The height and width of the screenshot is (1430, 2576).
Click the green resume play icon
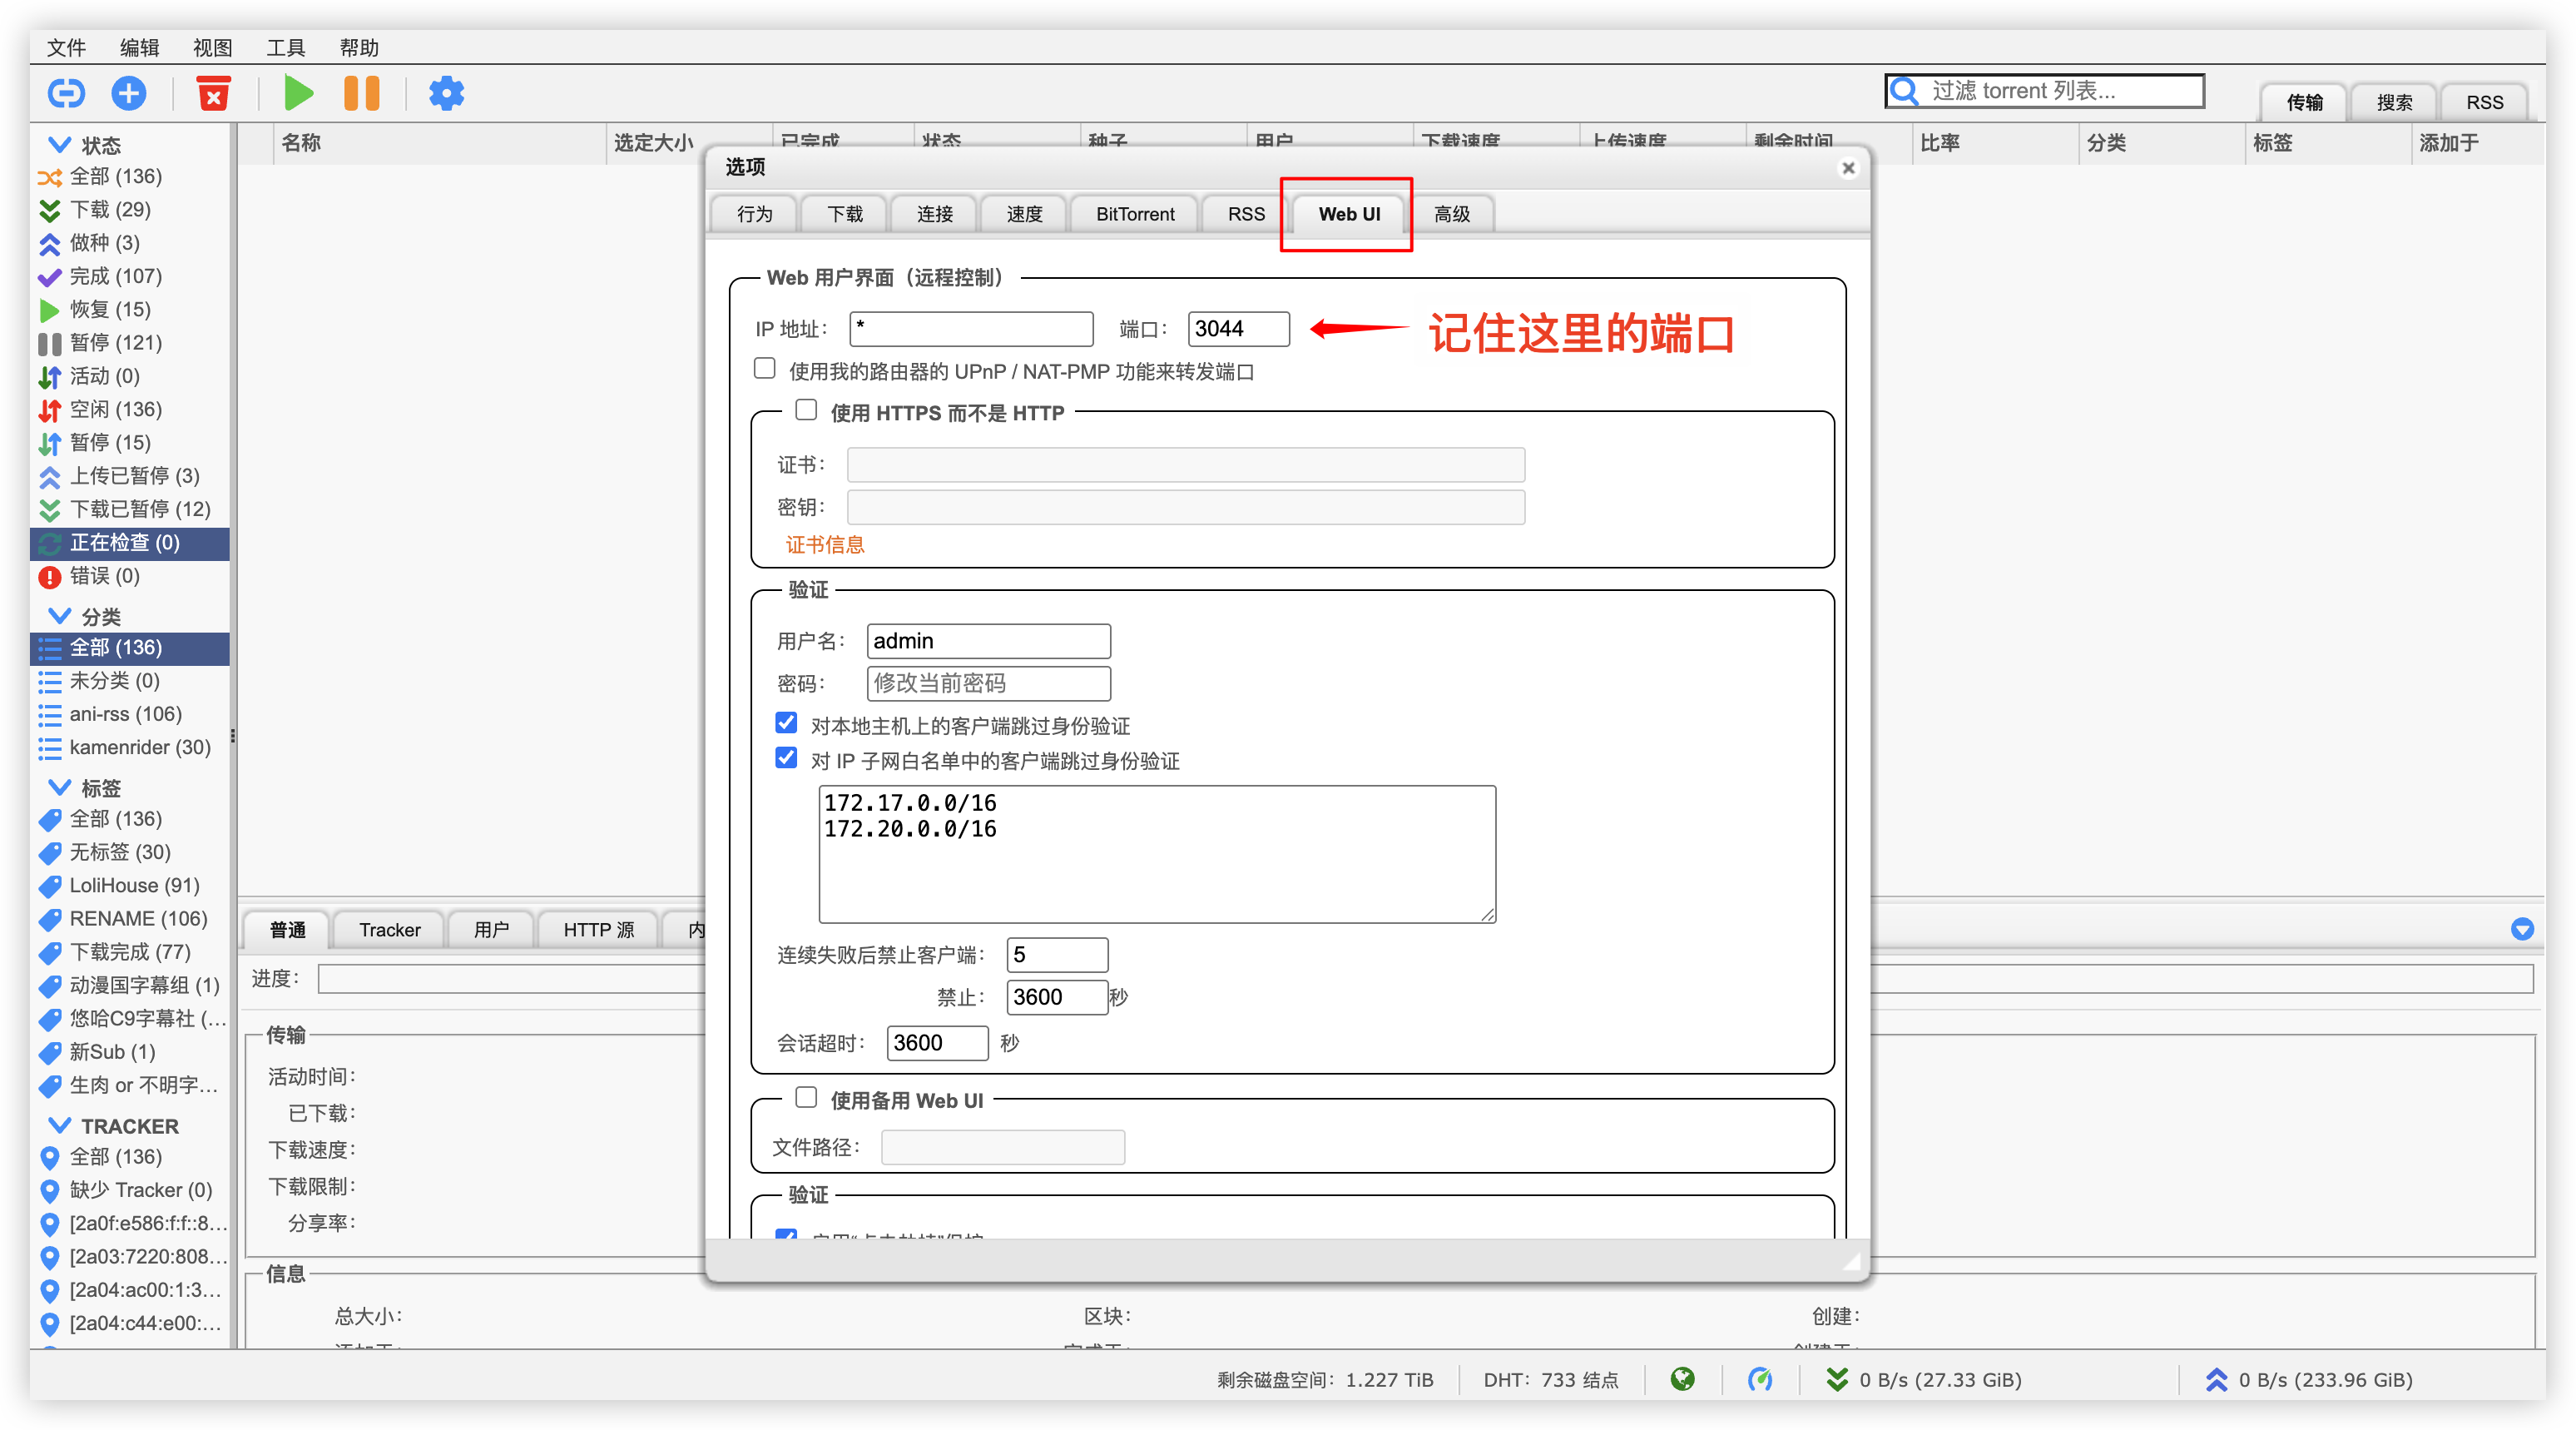tap(298, 93)
